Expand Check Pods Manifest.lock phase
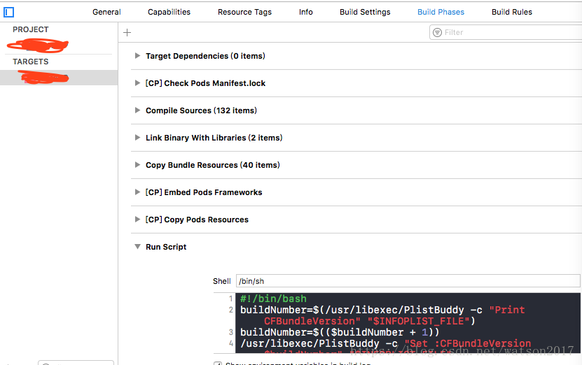This screenshot has width=582, height=365. (x=137, y=83)
